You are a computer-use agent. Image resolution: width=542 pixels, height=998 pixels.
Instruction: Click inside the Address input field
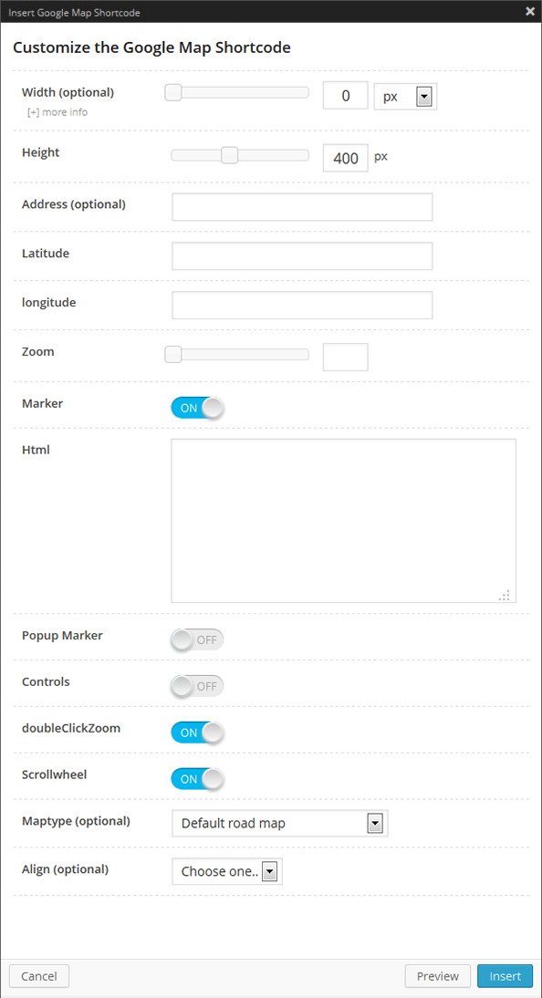[x=301, y=206]
